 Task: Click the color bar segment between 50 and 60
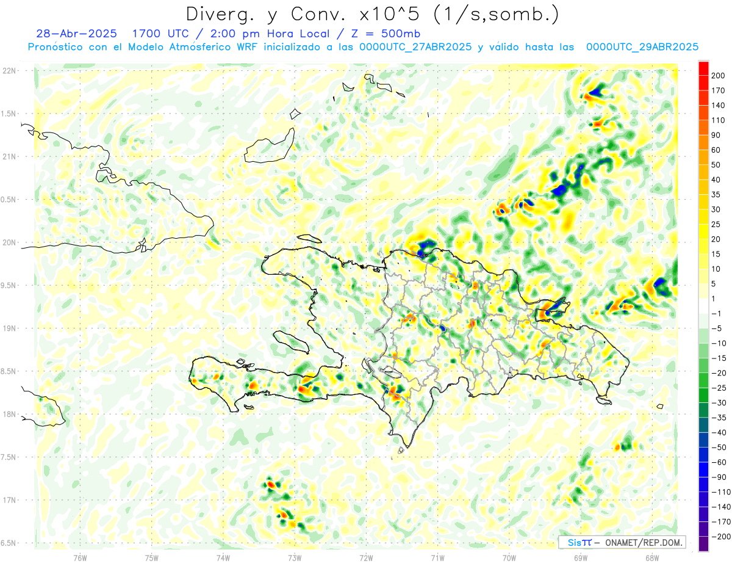[x=703, y=158]
